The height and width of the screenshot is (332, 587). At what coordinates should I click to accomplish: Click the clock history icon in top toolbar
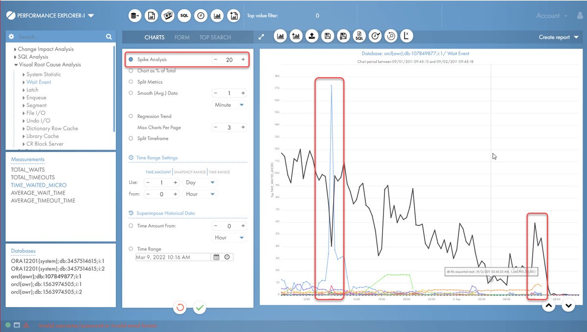point(201,16)
